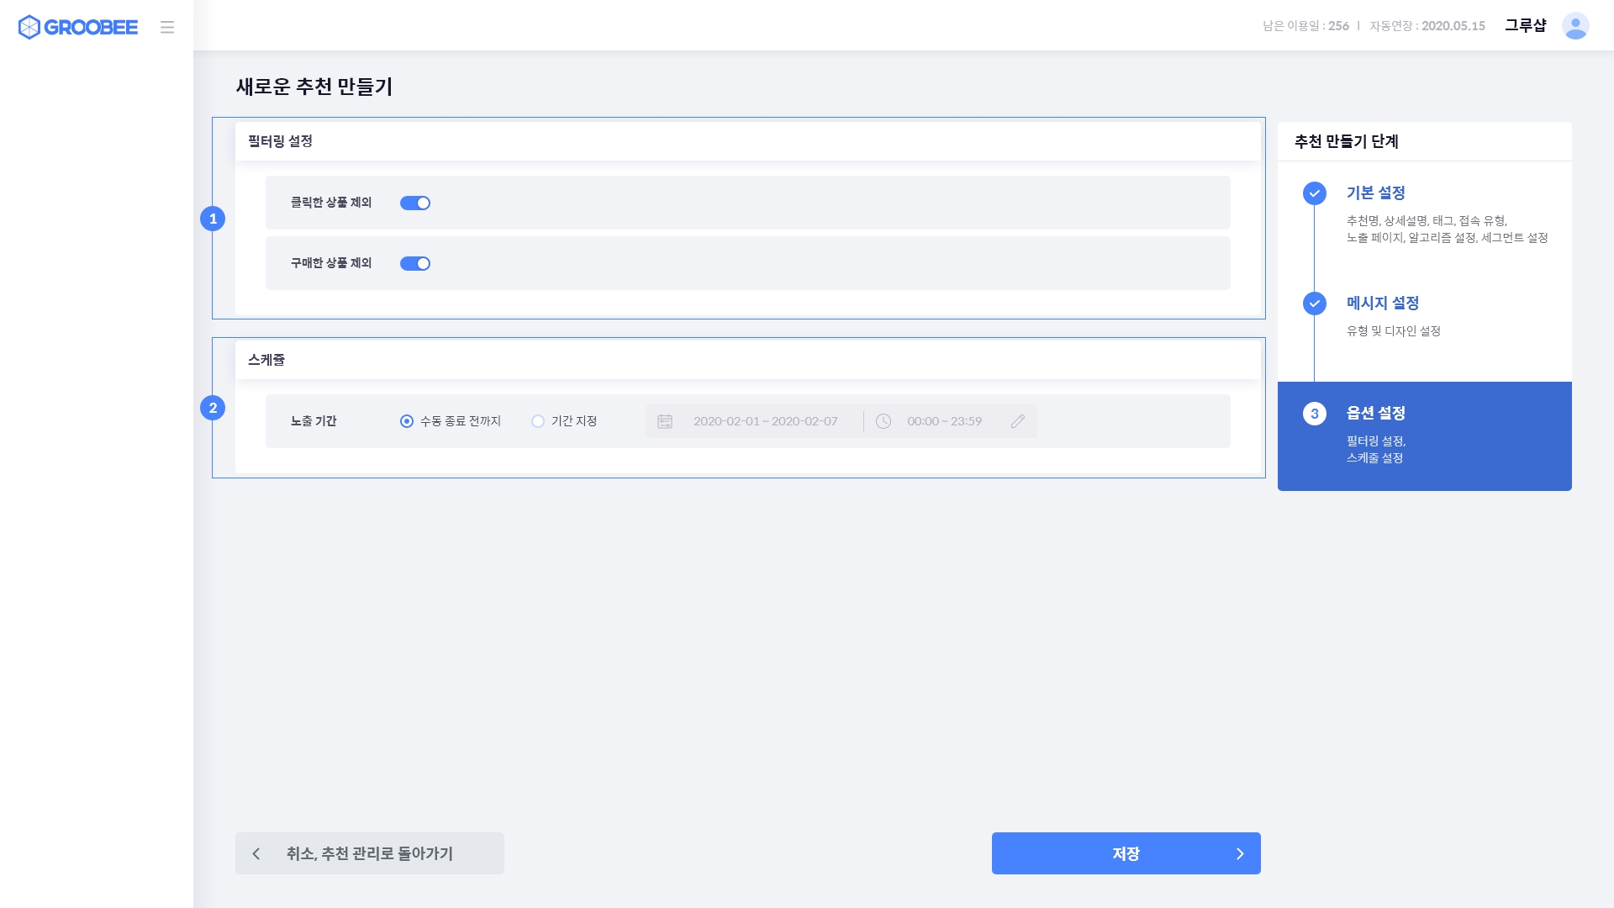Screen dimensions: 1614x908
Task: Click the 기본 설정 checkmark step icon
Action: pos(1315,193)
